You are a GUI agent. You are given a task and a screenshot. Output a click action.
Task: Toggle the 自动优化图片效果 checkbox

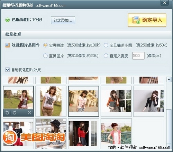click(7, 70)
